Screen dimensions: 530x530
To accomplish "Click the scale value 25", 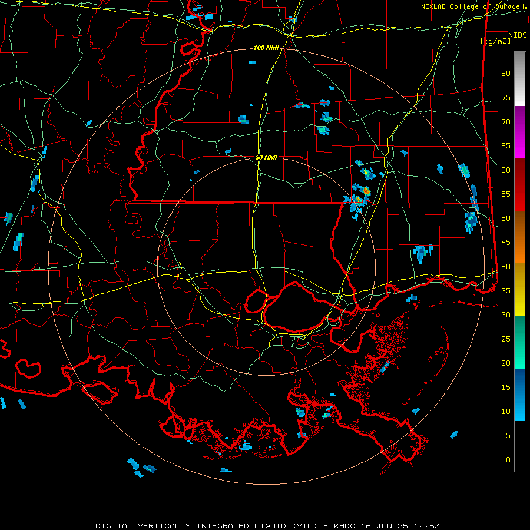I will tap(506, 339).
